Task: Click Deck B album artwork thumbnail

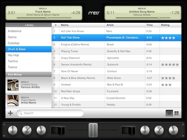Action: click(x=13, y=100)
